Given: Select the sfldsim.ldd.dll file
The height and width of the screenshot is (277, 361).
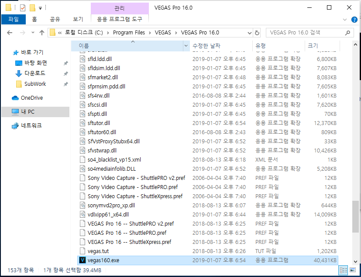Looking at the screenshot, I should tap(208, 68).
